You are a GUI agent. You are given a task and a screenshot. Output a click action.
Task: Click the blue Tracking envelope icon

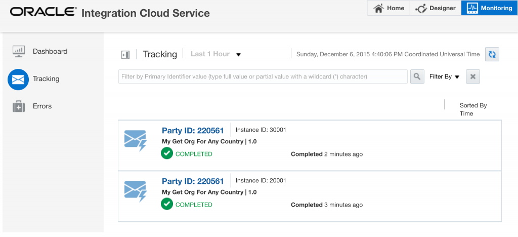point(18,80)
